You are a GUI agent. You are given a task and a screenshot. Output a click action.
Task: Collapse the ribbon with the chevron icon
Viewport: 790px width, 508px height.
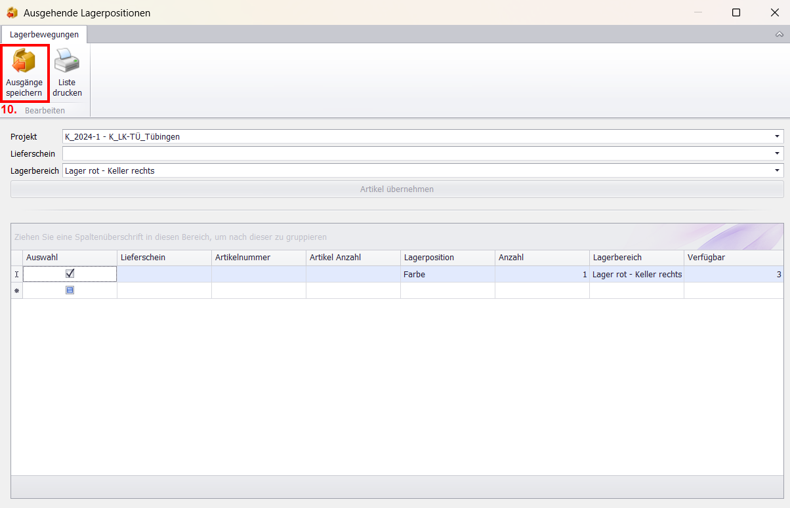(x=779, y=34)
